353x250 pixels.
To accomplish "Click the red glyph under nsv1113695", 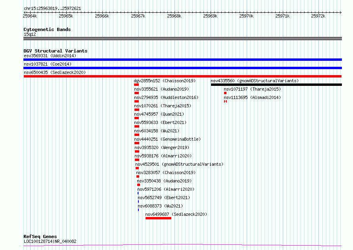I will [225, 101].
